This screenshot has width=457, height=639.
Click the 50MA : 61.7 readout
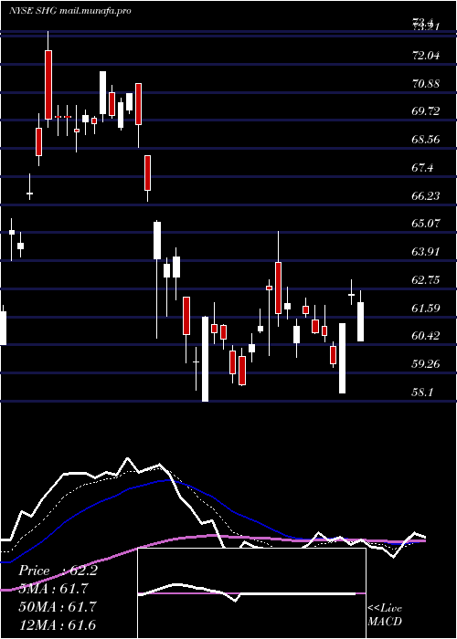tap(58, 607)
